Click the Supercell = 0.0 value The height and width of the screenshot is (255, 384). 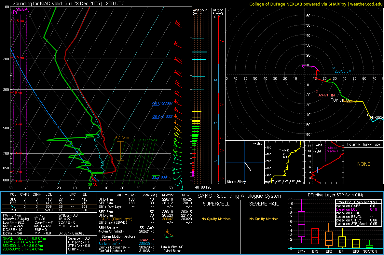(x=79, y=238)
